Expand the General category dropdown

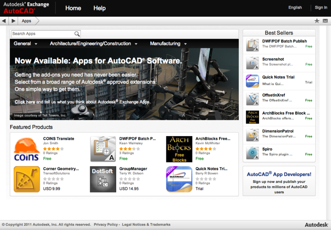point(25,43)
